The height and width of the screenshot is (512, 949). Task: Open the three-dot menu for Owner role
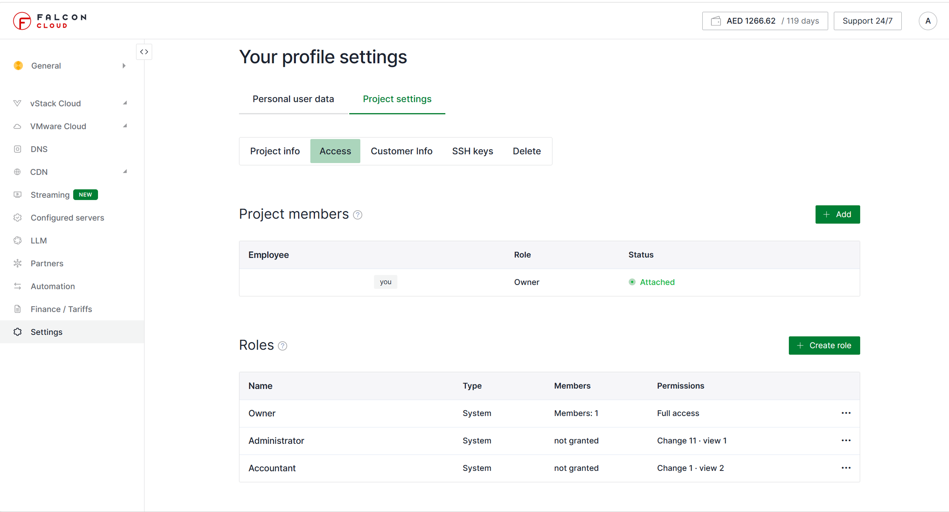click(x=846, y=413)
